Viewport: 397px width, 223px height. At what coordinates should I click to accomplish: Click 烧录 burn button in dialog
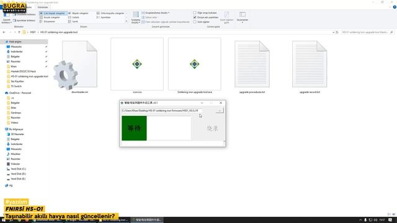(x=212, y=128)
